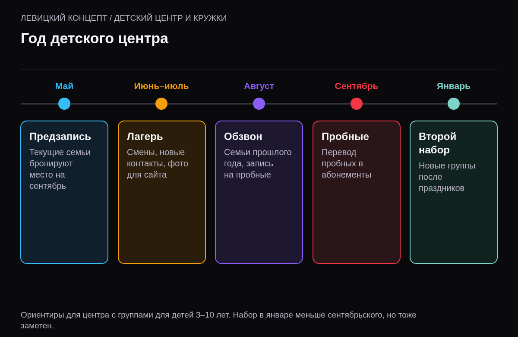This screenshot has width=518, height=337.
Task: Select the Январь month label
Action: (x=454, y=86)
